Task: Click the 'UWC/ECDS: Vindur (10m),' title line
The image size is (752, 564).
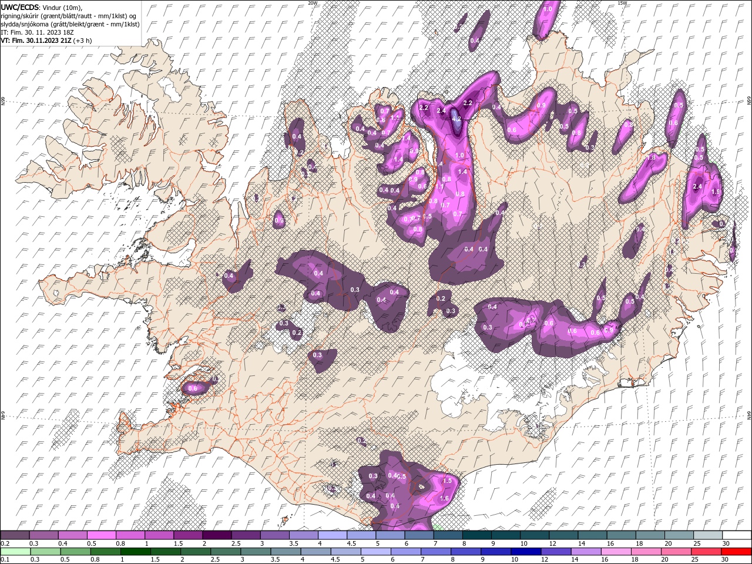Action: (x=42, y=6)
